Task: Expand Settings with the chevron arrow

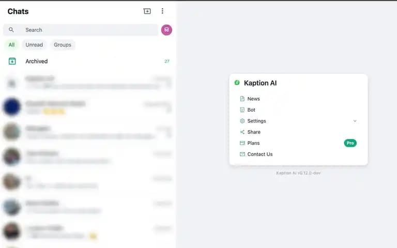Action: 355,121
